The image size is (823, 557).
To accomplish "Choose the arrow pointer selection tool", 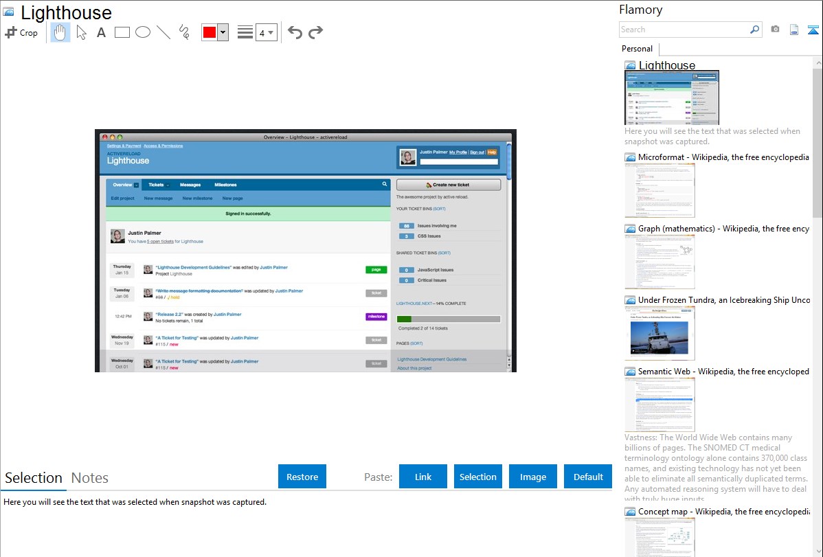I will click(81, 32).
